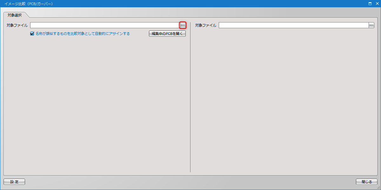381x190 pixels.
Task: Open the 設定 button
Action: point(14,182)
